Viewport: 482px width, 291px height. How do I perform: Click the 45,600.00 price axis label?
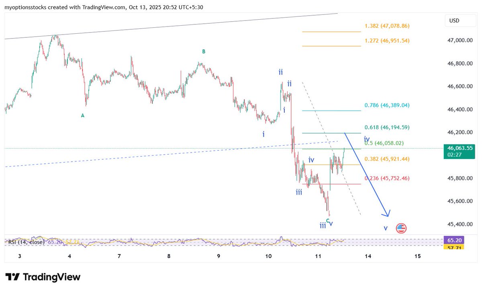tap(460, 201)
